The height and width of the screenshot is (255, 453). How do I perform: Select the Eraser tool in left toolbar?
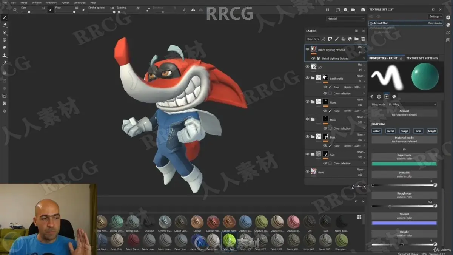click(5, 25)
